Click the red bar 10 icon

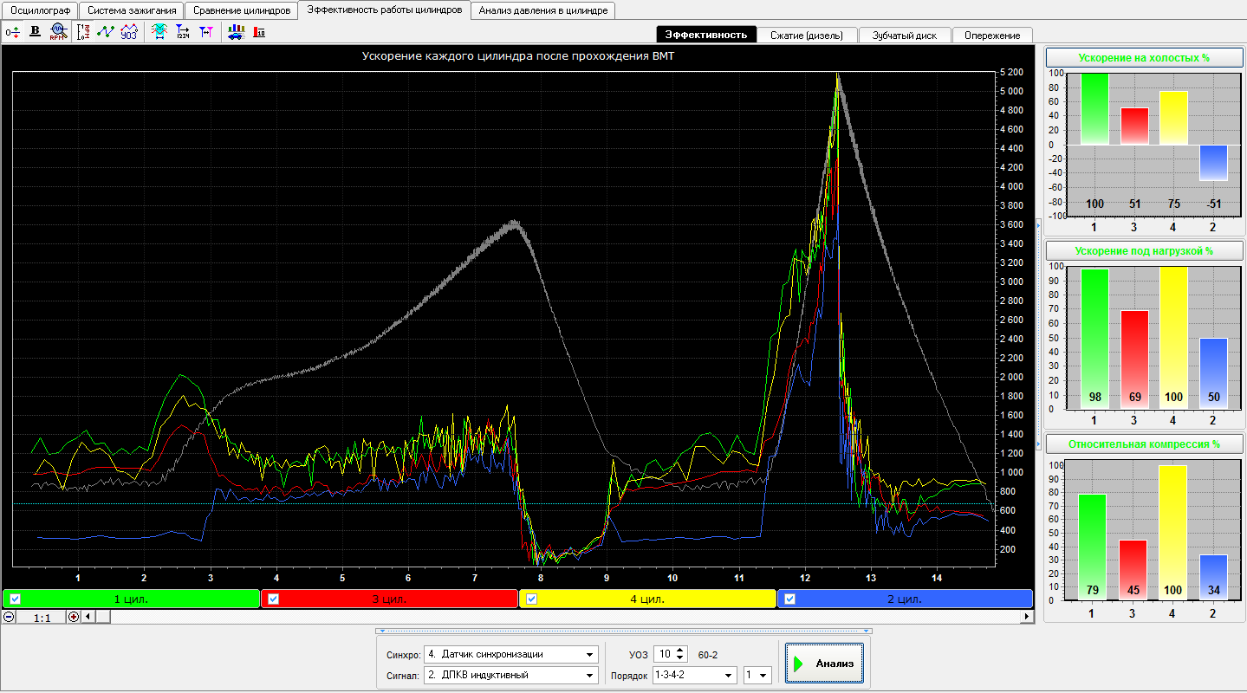pyautogui.click(x=258, y=32)
